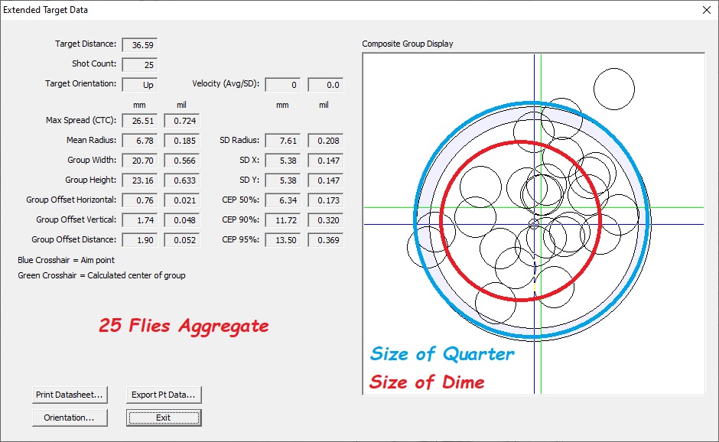
Task: Select CEP 95% mil value 0.369
Action: point(326,240)
